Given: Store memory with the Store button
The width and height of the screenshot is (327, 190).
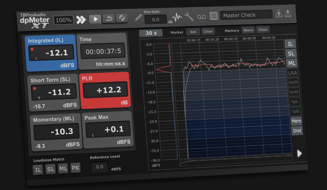Looking at the screenshot, I should point(248,30).
